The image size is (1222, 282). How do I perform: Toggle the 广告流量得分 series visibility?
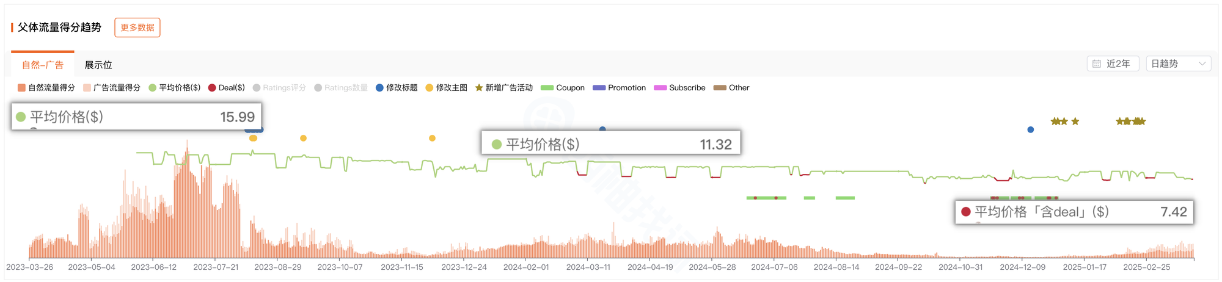(x=112, y=88)
